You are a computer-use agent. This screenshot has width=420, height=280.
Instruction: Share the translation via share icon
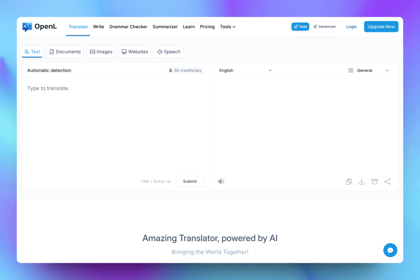(388, 182)
